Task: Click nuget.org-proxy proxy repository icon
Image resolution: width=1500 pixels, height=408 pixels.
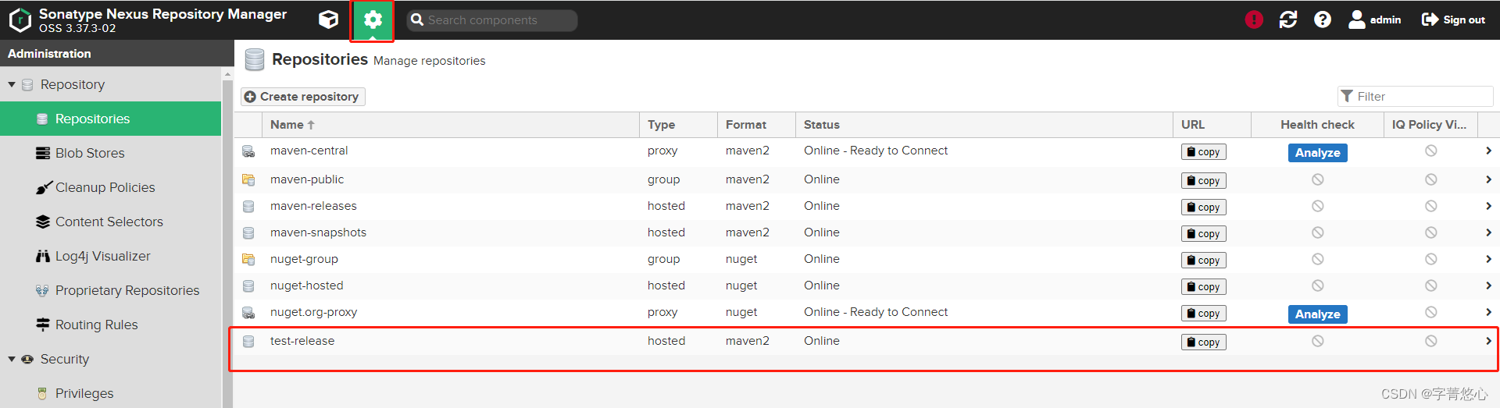Action: (248, 313)
